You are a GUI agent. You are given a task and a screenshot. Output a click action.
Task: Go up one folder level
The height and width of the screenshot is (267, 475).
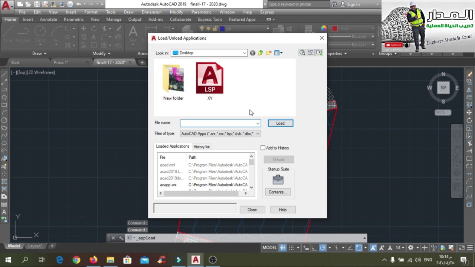tap(261, 53)
